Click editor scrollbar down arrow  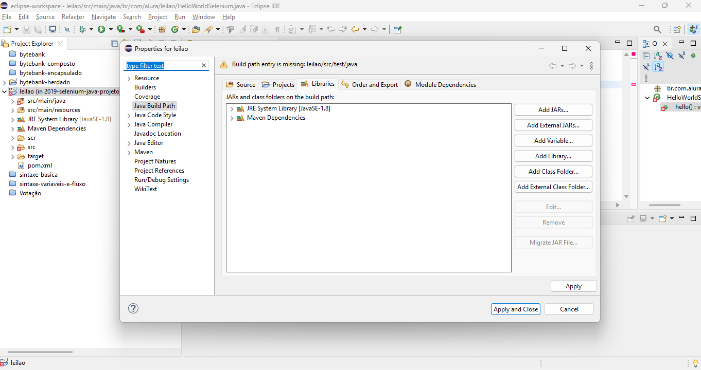pyautogui.click(x=626, y=196)
